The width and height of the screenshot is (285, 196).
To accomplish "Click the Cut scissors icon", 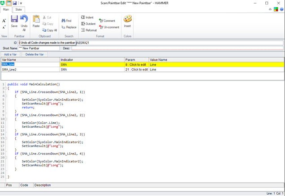I will (x=44, y=17).
